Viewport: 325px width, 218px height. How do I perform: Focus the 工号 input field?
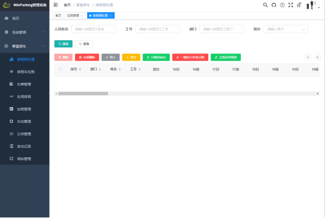(158, 29)
